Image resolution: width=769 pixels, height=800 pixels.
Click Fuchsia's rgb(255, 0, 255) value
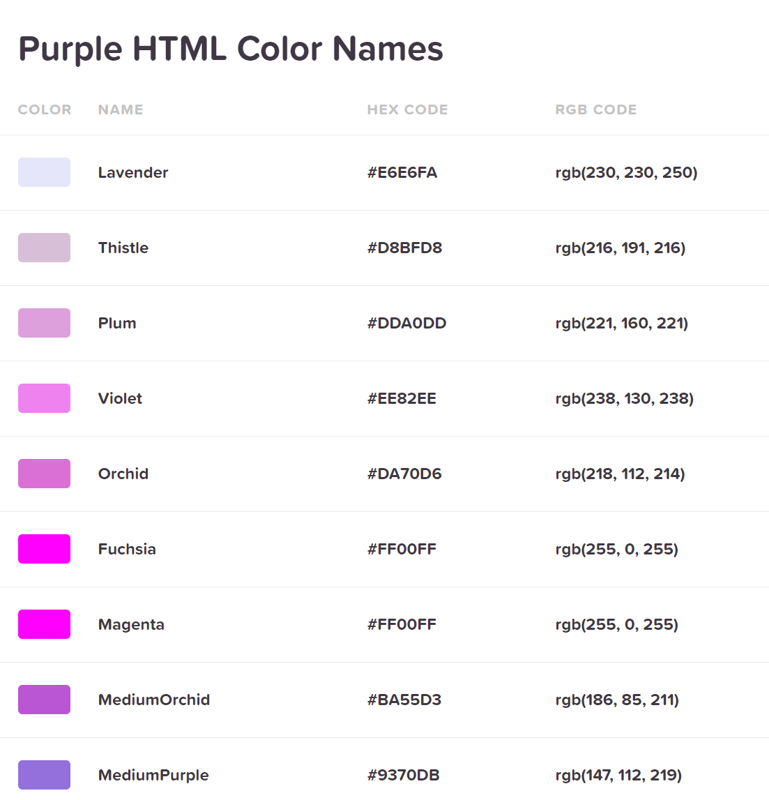[617, 549]
